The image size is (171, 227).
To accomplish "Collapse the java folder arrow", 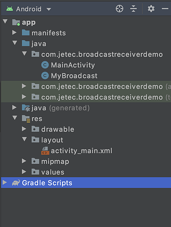I will pyautogui.click(x=15, y=43).
